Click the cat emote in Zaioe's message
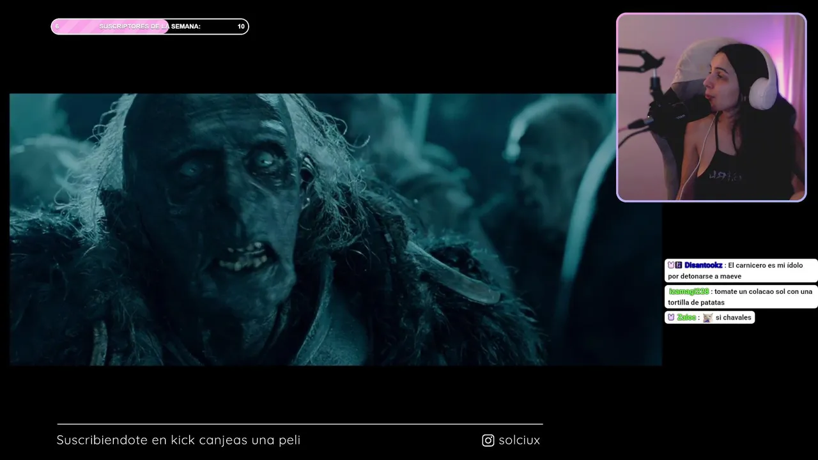Image resolution: width=818 pixels, height=460 pixels. tap(707, 318)
